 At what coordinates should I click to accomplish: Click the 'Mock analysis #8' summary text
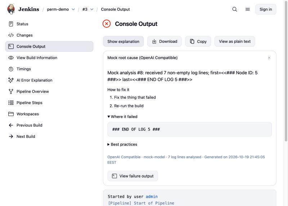click(183, 76)
